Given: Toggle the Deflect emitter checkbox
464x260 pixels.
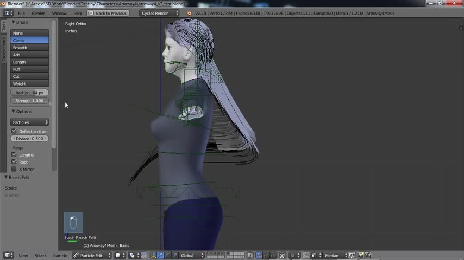Looking at the screenshot, I should pyautogui.click(x=14, y=131).
